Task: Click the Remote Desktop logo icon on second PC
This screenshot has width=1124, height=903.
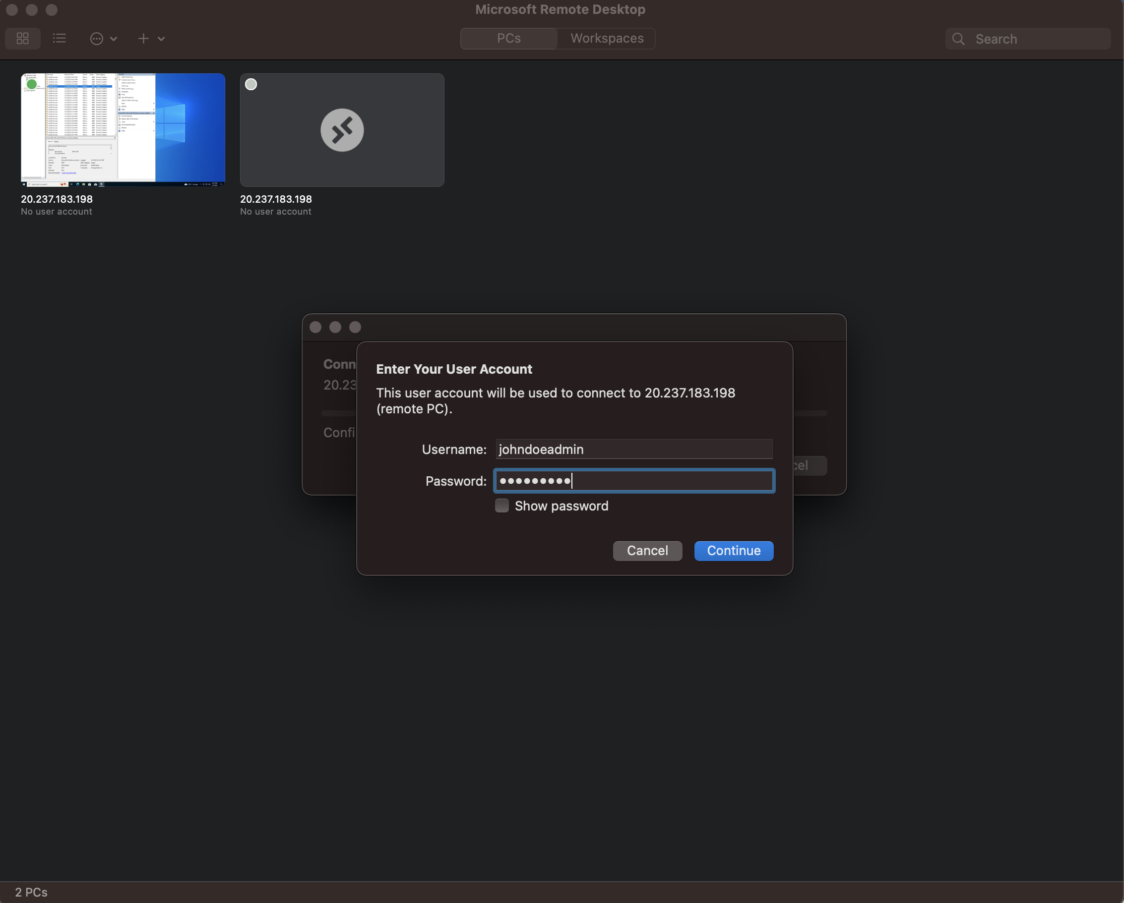Action: 342,130
